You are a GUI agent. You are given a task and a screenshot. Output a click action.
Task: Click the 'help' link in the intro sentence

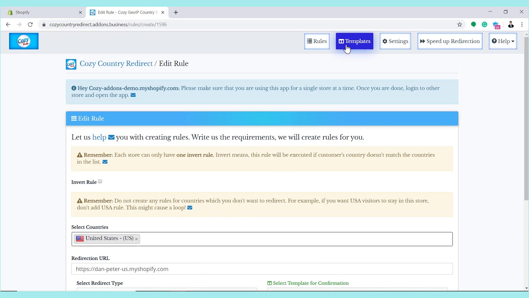click(99, 137)
